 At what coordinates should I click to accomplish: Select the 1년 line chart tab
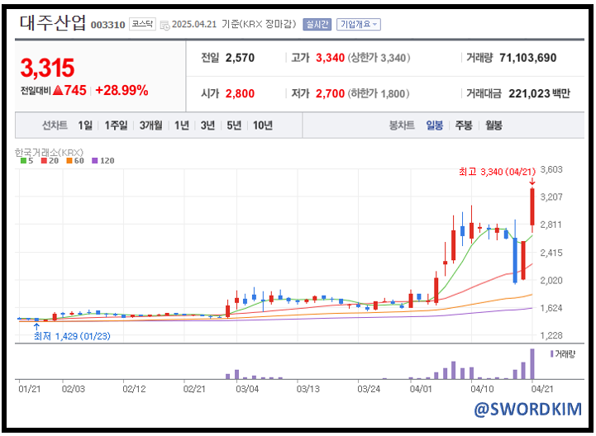point(182,125)
